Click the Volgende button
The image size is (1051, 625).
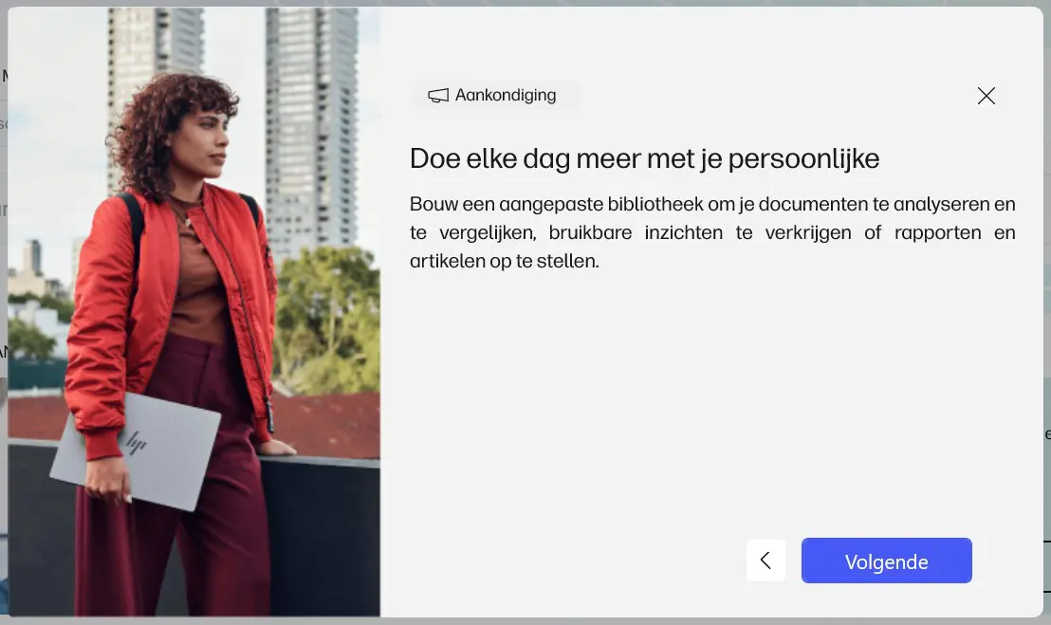tap(886, 561)
